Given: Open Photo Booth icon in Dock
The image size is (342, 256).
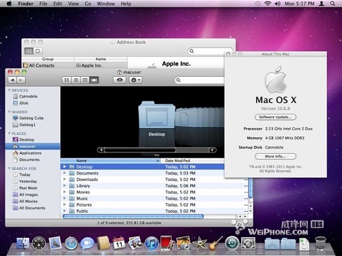Looking at the screenshot, I should 167,243.
